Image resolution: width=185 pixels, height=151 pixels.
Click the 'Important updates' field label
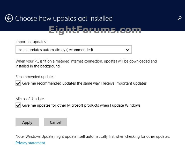[31, 42]
